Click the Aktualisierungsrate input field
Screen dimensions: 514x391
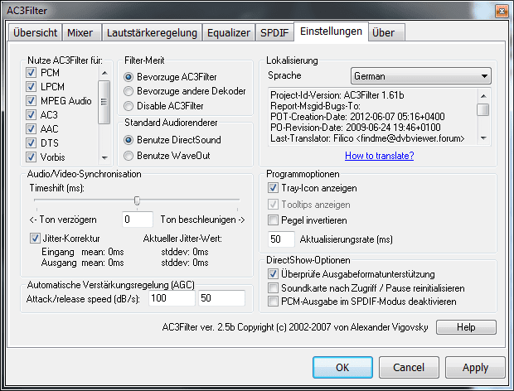281,239
